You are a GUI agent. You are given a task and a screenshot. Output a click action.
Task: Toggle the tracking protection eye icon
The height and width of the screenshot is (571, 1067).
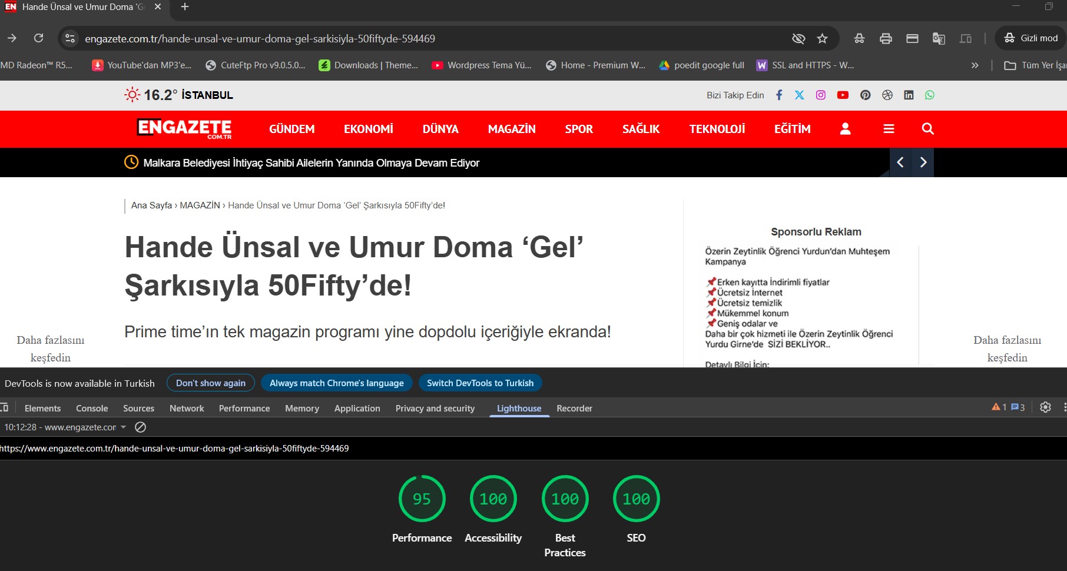click(798, 39)
